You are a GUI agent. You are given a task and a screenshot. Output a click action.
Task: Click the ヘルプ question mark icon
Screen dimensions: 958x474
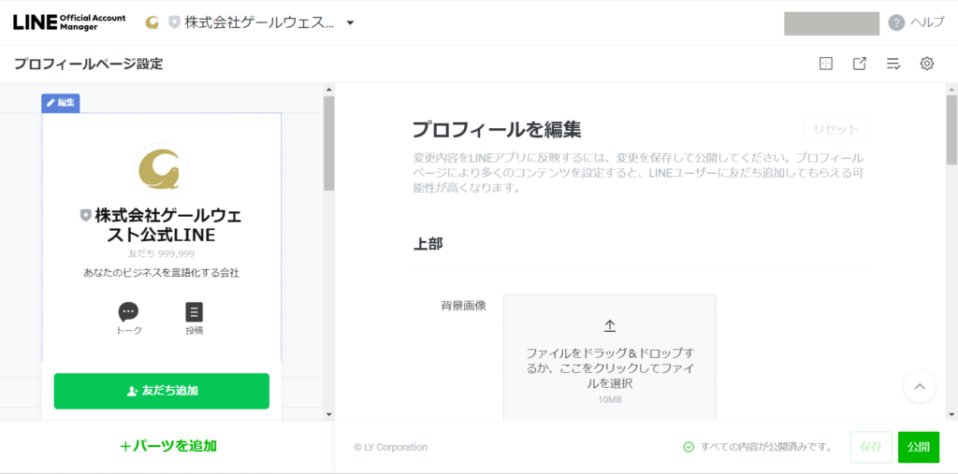point(896,23)
